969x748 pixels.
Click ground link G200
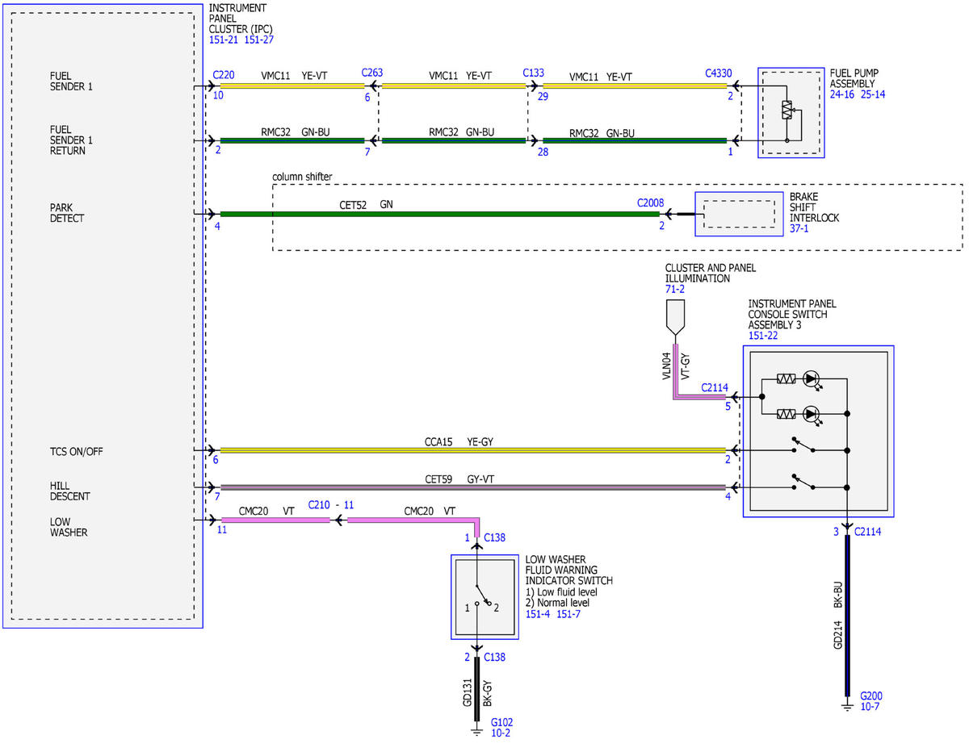pyautogui.click(x=871, y=696)
